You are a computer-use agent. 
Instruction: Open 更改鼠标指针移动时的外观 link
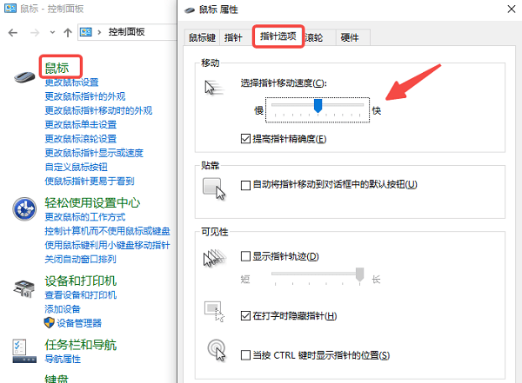point(98,110)
